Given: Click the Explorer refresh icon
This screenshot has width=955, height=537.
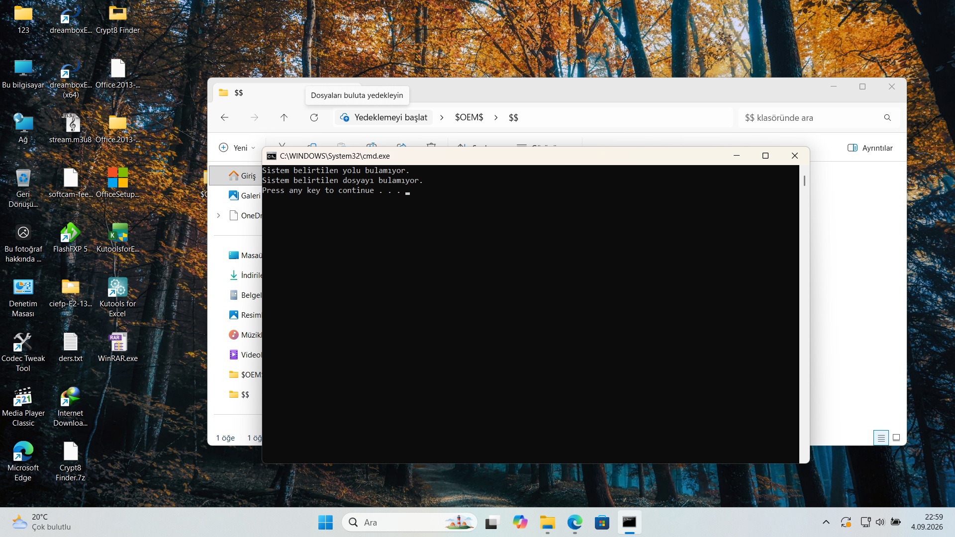Looking at the screenshot, I should 314,117.
